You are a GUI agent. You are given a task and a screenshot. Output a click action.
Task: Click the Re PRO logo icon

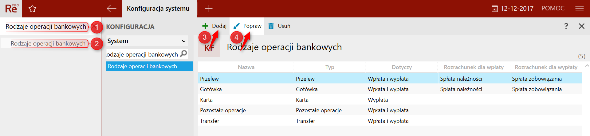pyautogui.click(x=12, y=9)
